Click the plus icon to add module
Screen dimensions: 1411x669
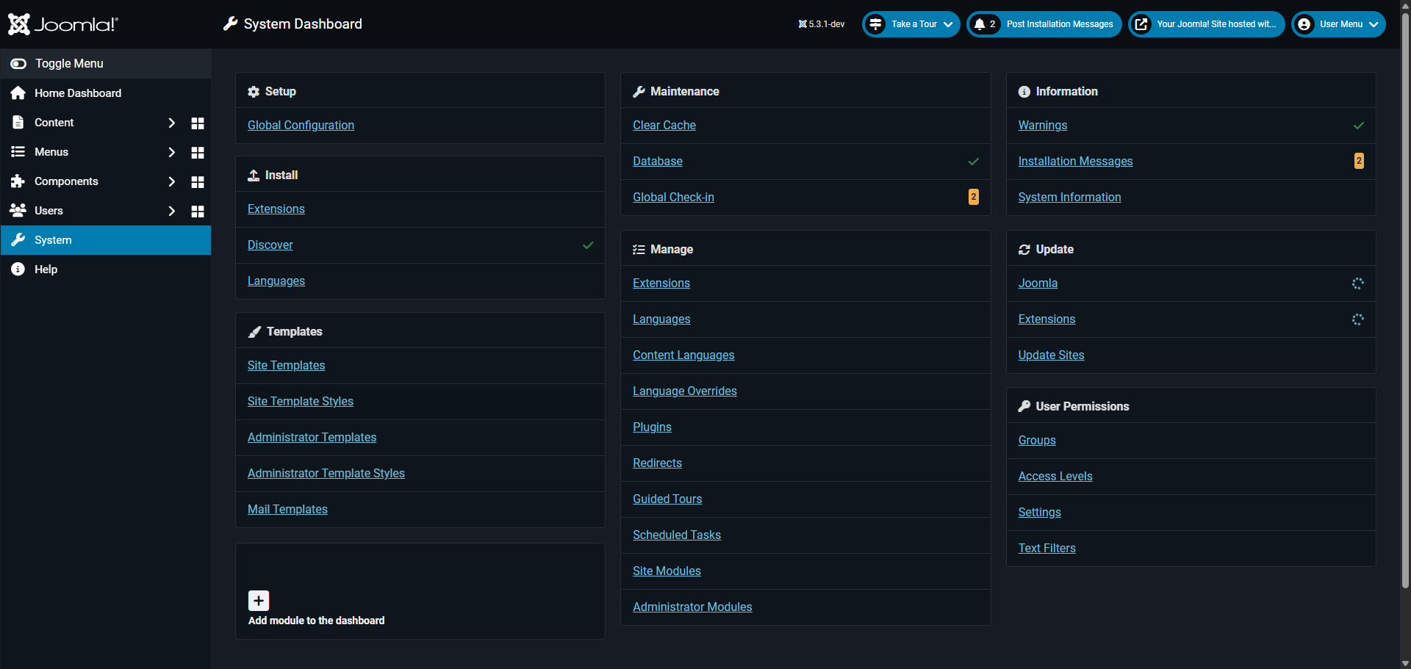click(x=259, y=601)
